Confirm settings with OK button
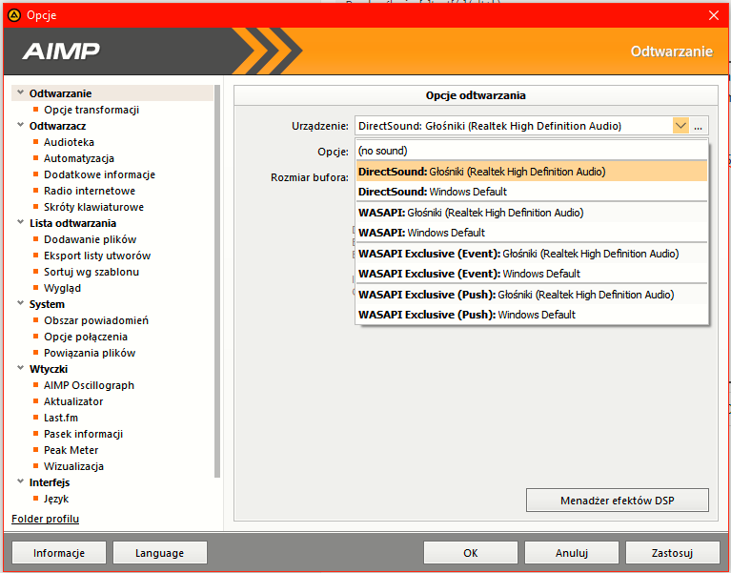This screenshot has width=731, height=573. click(471, 553)
